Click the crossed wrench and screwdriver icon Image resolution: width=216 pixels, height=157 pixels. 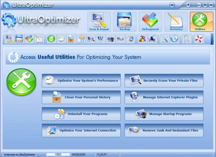pyautogui.click(x=164, y=39)
